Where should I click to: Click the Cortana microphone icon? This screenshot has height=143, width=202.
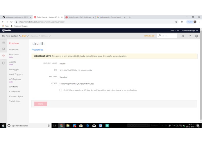(49, 126)
